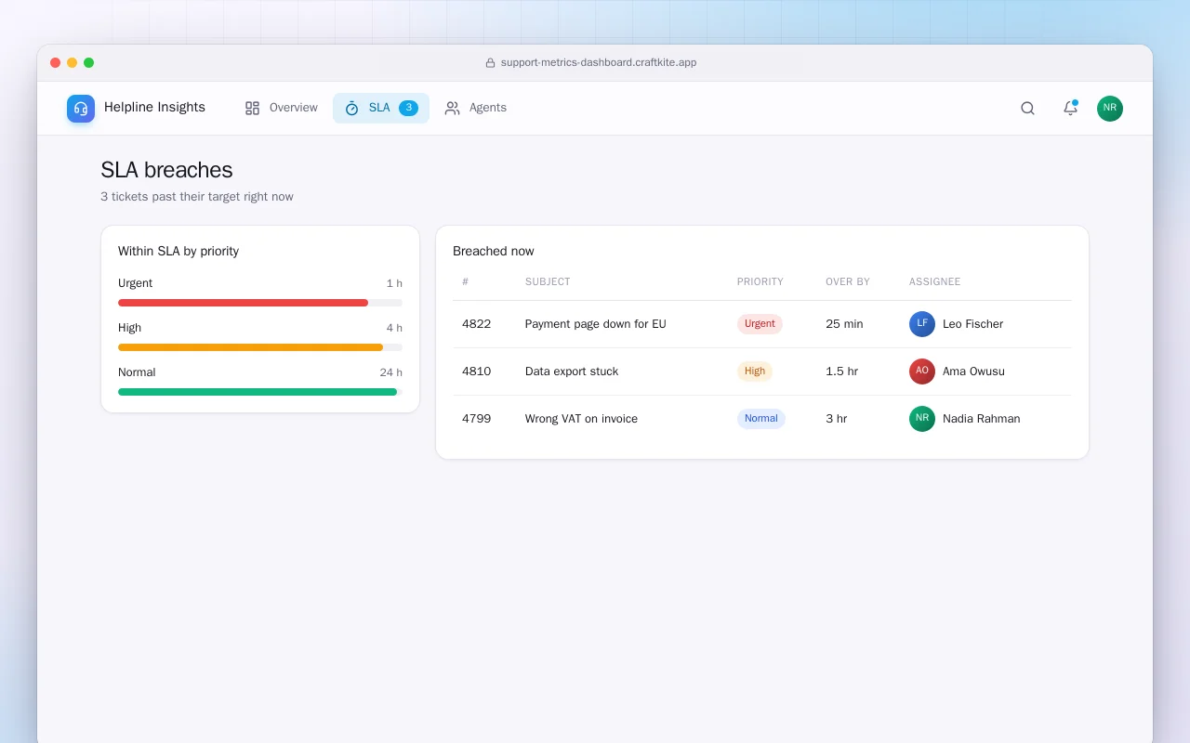This screenshot has height=743, width=1190.
Task: Open the notifications bell
Action: point(1070,109)
